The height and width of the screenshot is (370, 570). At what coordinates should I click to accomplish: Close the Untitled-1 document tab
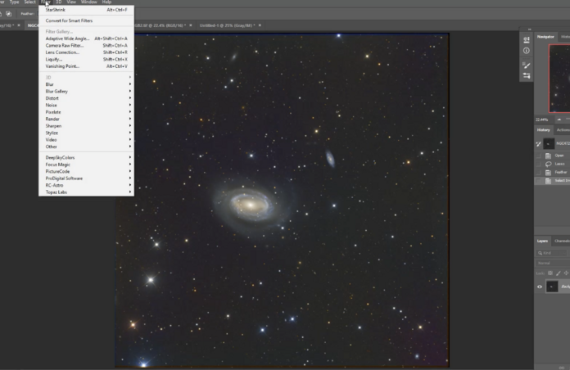260,25
